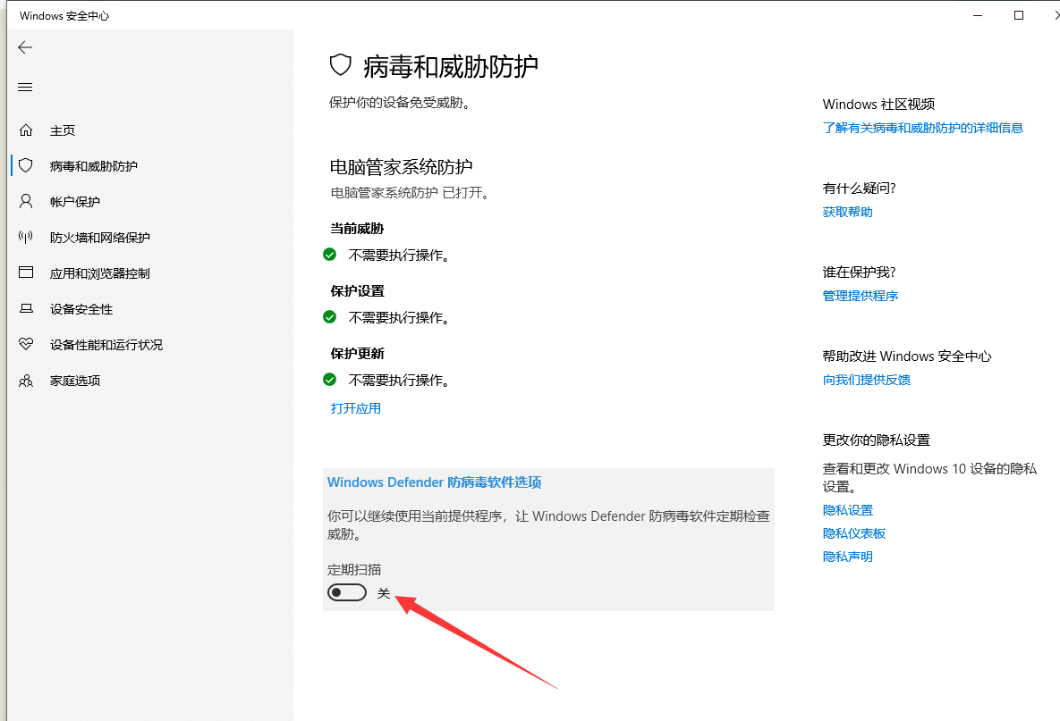Collapse the navigation pane using menu button
1060x721 pixels.
pyautogui.click(x=25, y=87)
